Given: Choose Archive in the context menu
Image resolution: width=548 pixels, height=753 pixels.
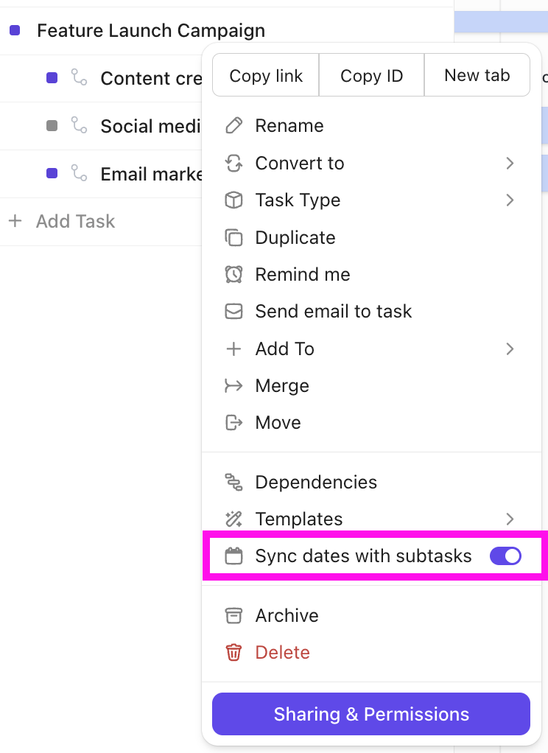Looking at the screenshot, I should pos(372,616).
